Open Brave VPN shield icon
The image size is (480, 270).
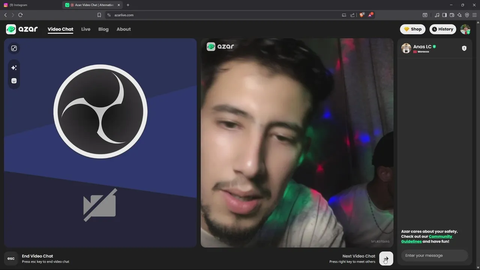[x=467, y=15]
